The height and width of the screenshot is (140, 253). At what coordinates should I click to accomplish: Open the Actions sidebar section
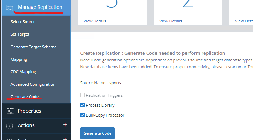point(36,125)
